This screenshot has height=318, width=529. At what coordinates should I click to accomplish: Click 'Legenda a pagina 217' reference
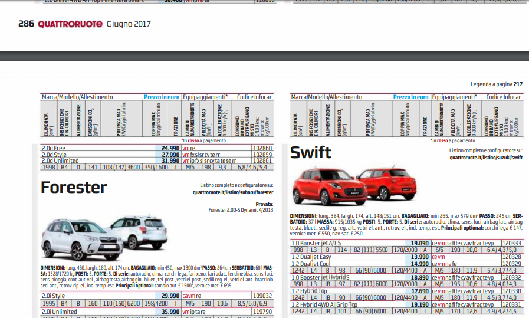click(x=497, y=84)
